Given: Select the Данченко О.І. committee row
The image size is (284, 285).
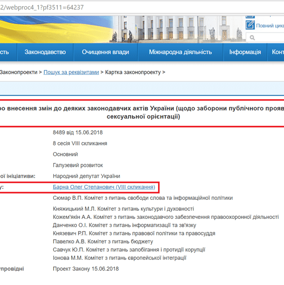Looking at the screenshot, I should coord(124,225).
